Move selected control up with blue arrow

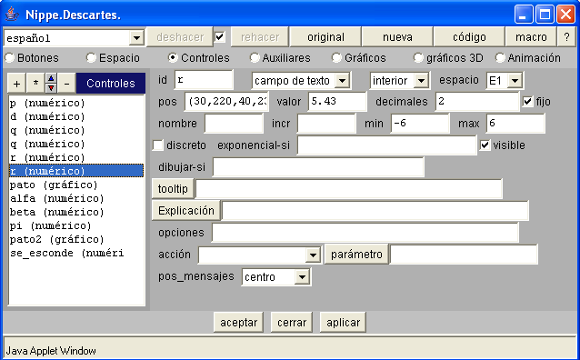coord(51,78)
